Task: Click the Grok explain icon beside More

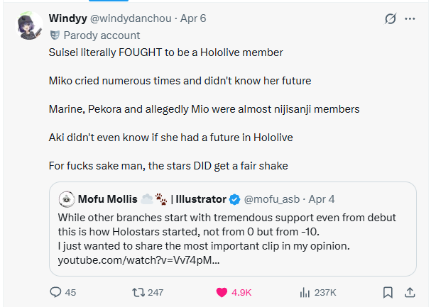Action: pos(391,18)
